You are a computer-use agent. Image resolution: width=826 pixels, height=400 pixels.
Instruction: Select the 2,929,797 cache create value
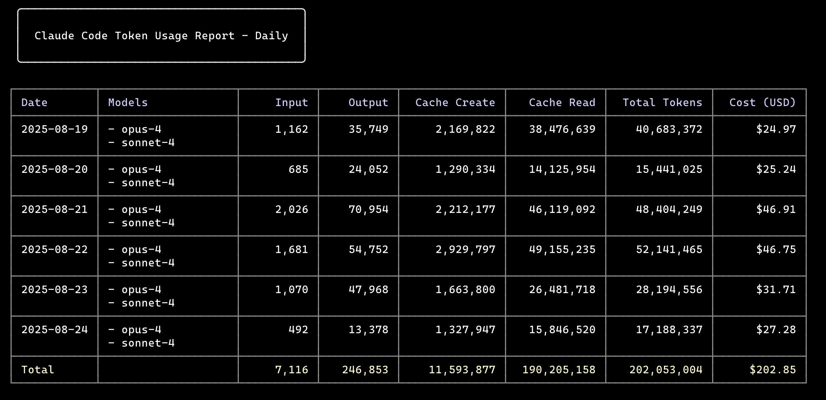coord(465,250)
